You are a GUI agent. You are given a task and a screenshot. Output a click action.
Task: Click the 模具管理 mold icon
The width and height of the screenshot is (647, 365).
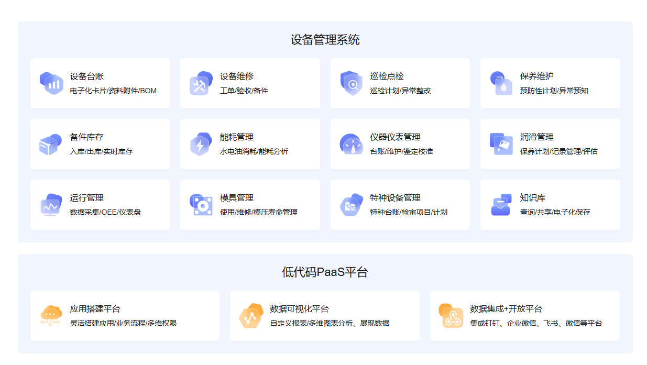(x=201, y=205)
